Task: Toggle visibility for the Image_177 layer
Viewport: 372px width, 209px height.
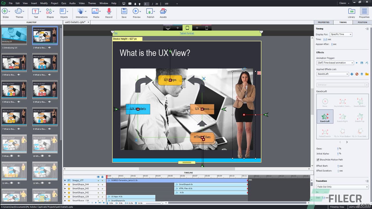Action: 98,181
